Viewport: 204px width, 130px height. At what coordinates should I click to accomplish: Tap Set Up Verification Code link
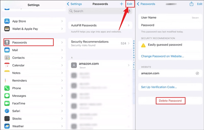click(159, 87)
